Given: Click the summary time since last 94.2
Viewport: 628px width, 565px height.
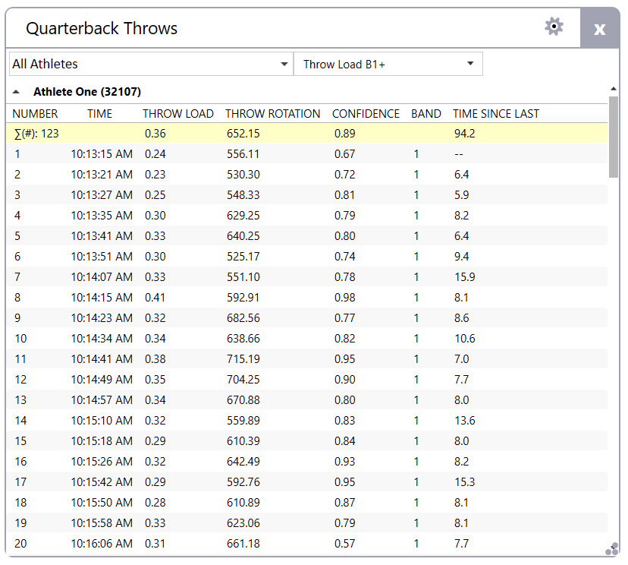Looking at the screenshot, I should pyautogui.click(x=465, y=134).
